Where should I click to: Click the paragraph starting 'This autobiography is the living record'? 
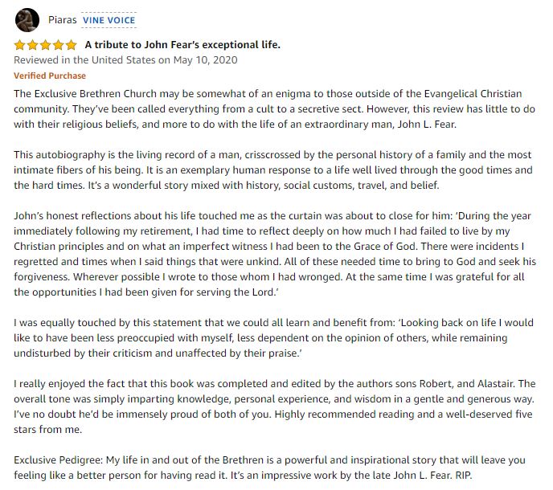pos(273,170)
